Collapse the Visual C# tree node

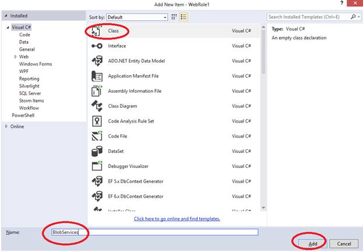click(8, 27)
